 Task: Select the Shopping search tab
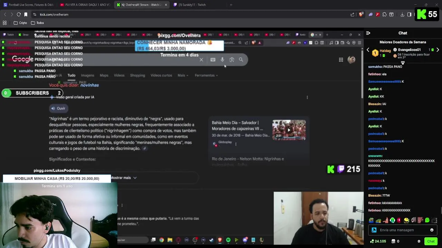[137, 75]
